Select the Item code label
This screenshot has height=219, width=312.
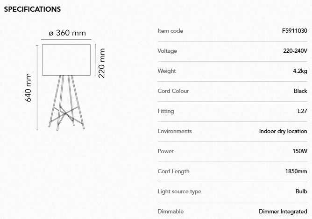(170, 31)
